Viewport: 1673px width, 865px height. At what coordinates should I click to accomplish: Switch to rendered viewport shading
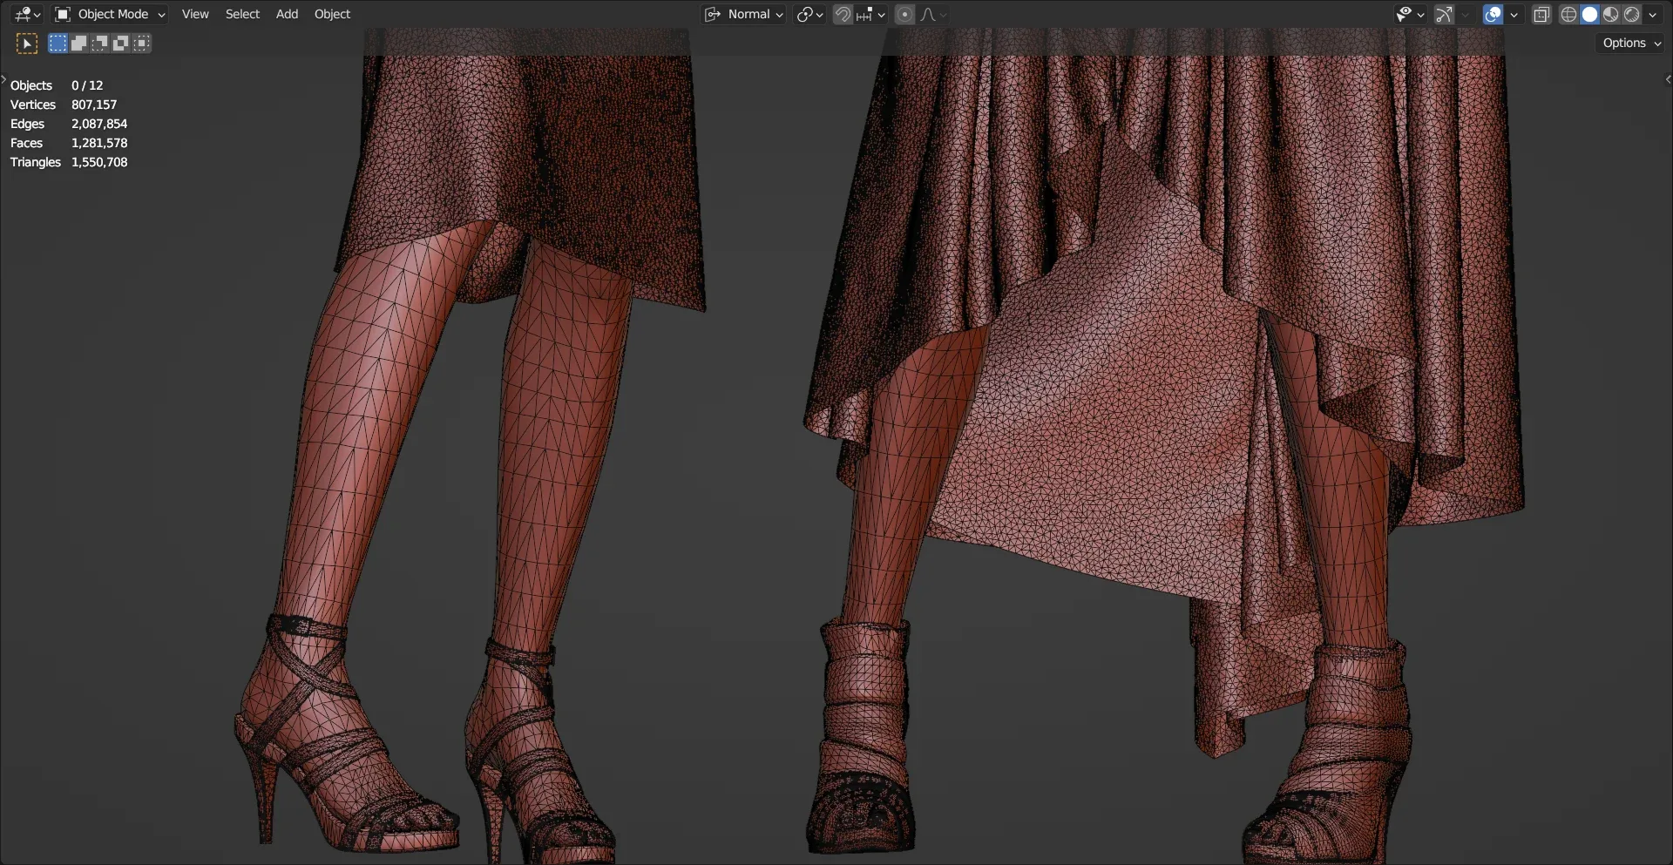pyautogui.click(x=1631, y=14)
